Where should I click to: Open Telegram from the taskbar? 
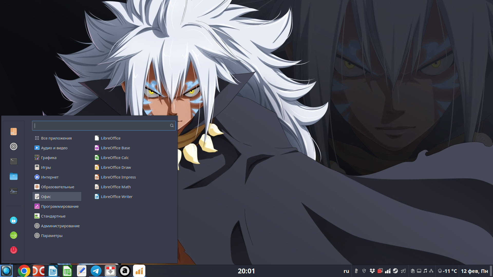click(x=96, y=271)
